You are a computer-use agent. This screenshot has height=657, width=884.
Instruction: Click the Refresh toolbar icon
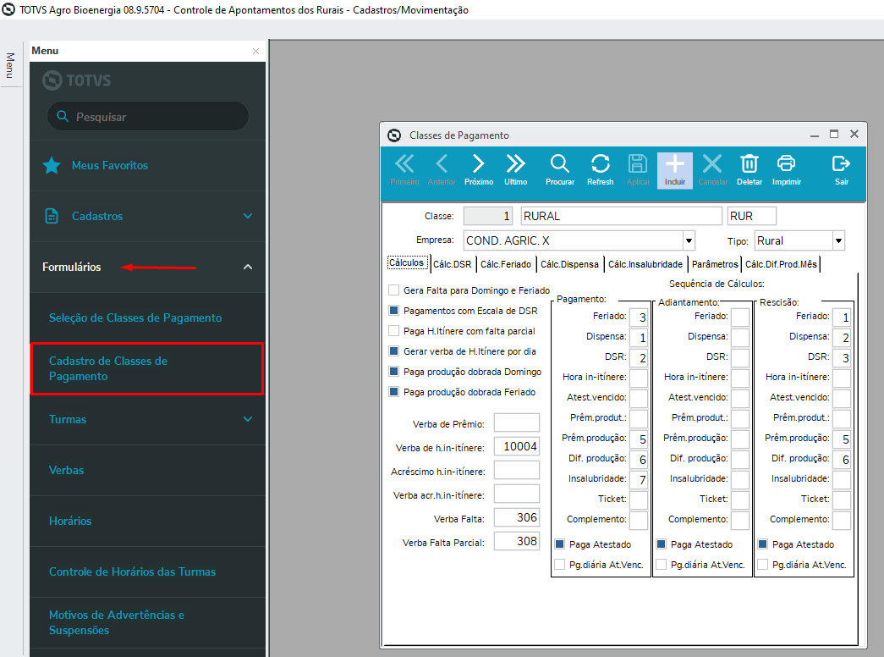600,169
